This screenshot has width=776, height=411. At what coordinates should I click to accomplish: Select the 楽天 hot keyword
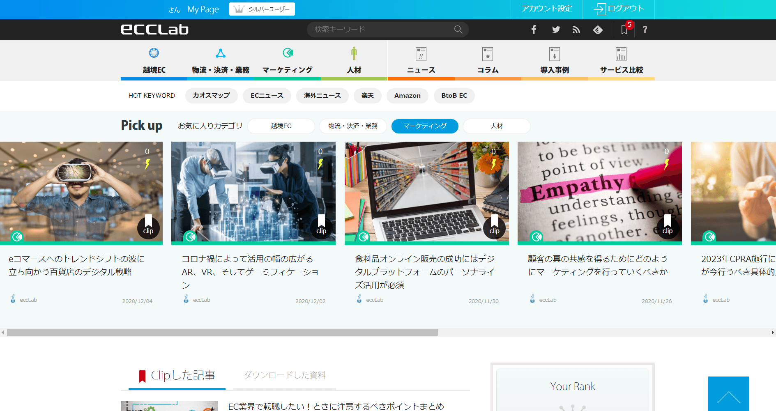[367, 96]
